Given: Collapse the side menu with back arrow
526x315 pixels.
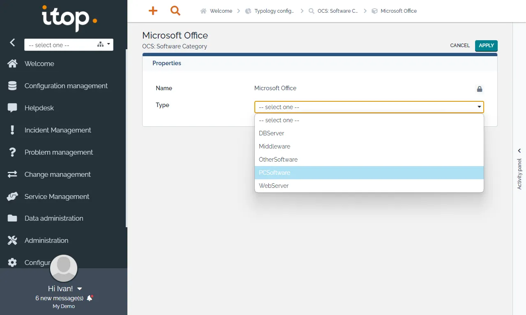Looking at the screenshot, I should [12, 42].
